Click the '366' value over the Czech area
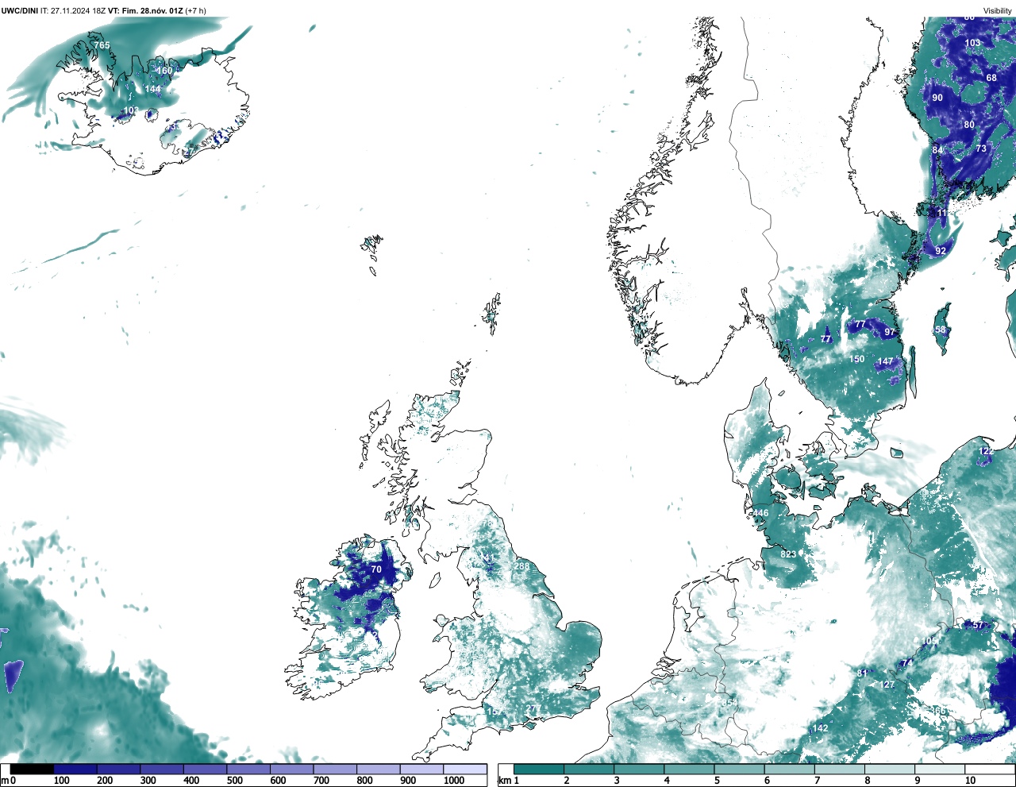1016x787 pixels. (x=939, y=711)
